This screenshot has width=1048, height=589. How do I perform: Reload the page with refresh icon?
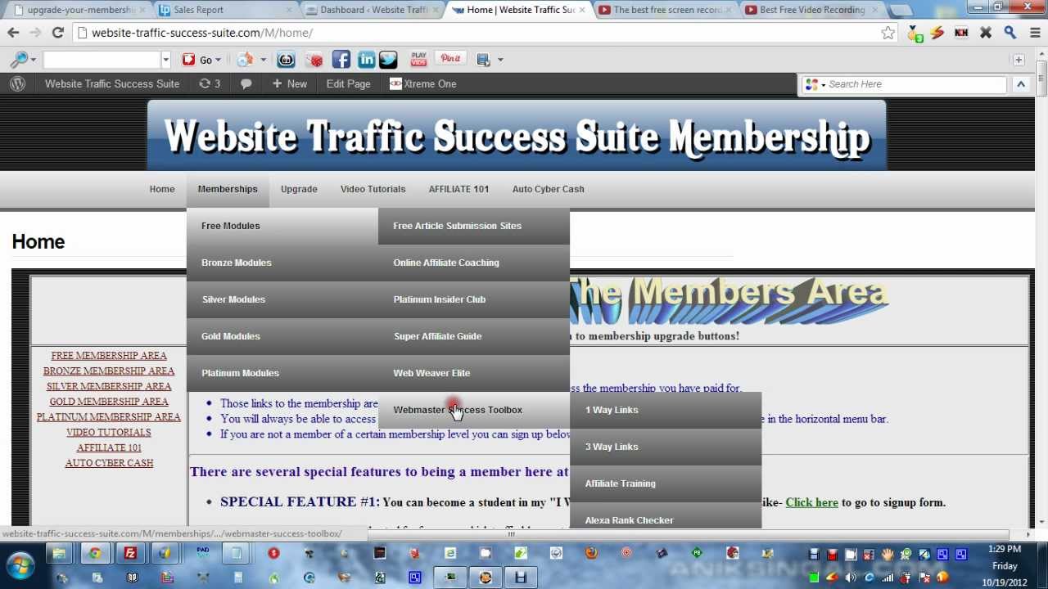tap(57, 33)
